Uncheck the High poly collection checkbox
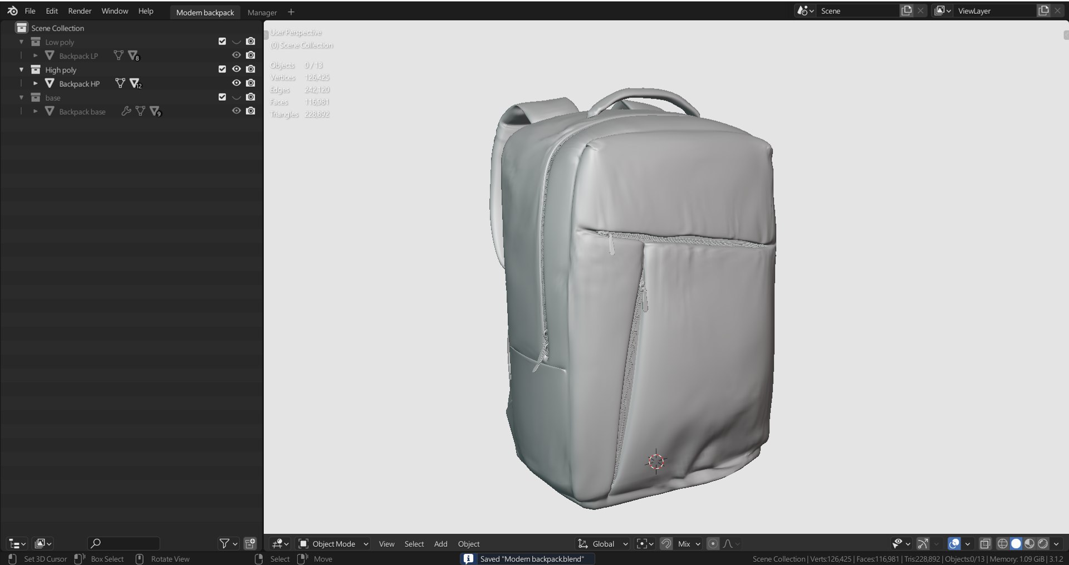1069x565 pixels. [x=222, y=69]
